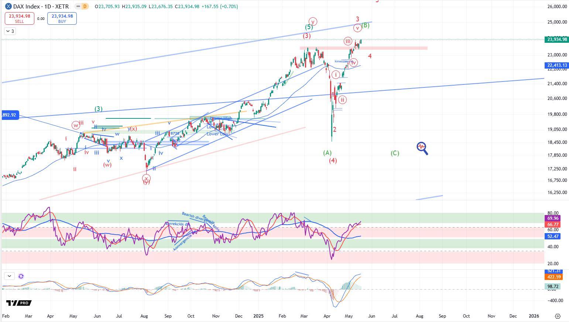Click the spread value 0.00 between buttons

click(x=41, y=18)
